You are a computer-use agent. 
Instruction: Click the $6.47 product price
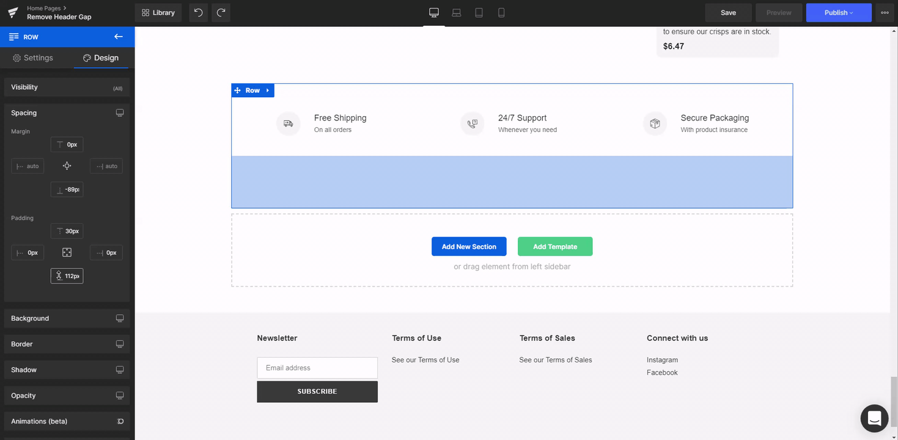(674, 46)
